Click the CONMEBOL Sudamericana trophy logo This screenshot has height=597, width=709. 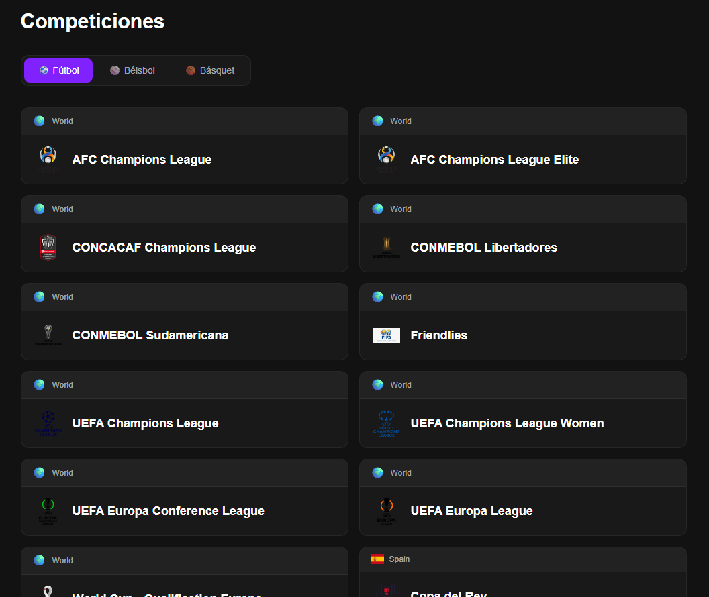click(x=48, y=335)
